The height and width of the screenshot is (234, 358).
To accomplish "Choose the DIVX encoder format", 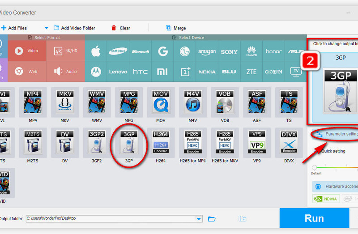I will point(289,142).
